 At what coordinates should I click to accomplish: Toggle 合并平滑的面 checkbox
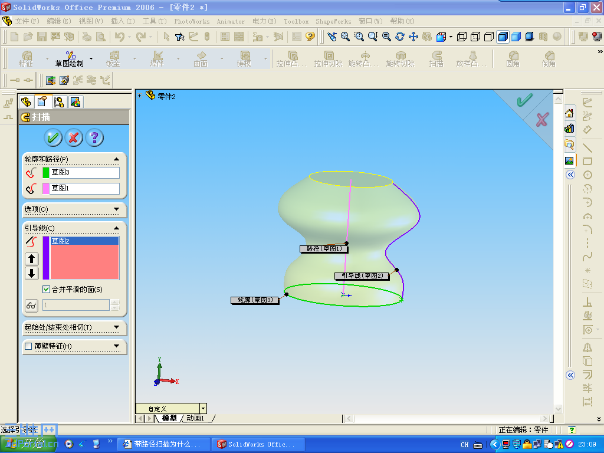coord(46,289)
